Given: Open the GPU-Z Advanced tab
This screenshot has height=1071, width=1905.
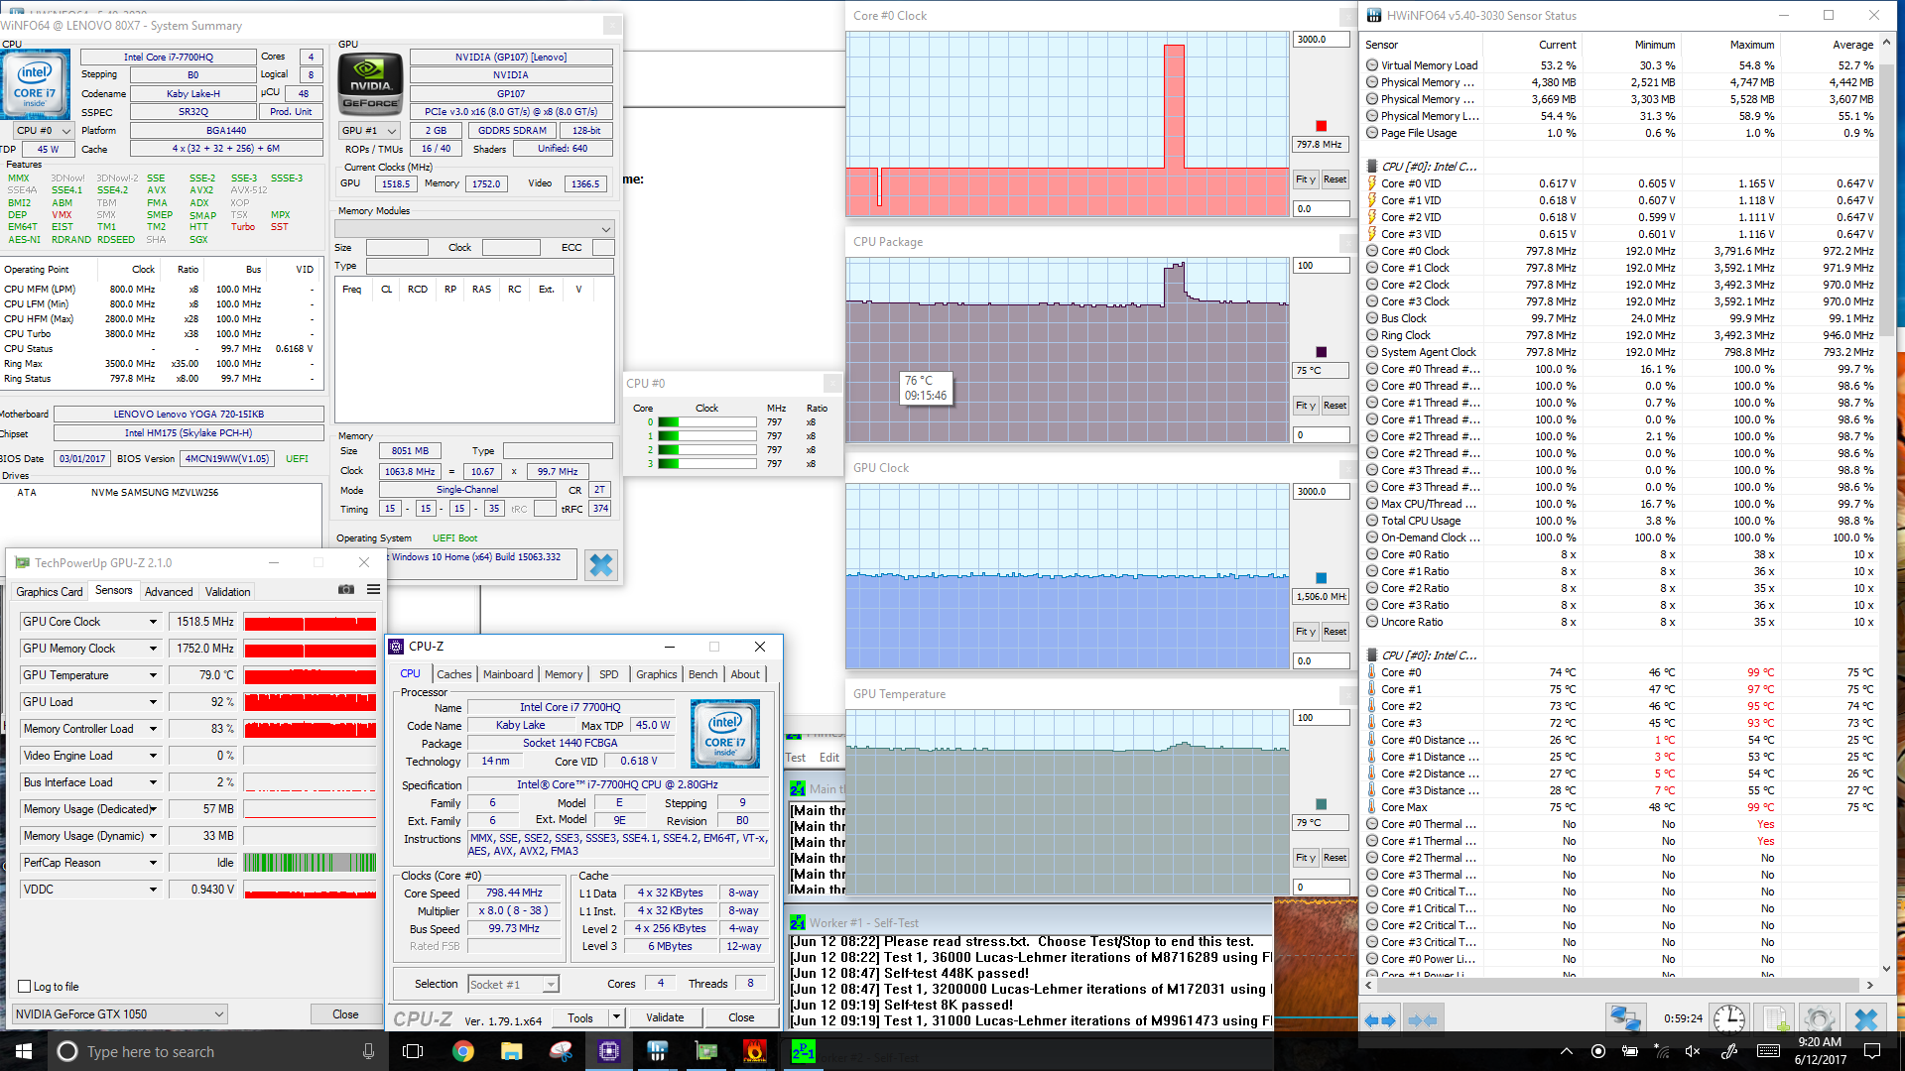Looking at the screenshot, I should click(x=169, y=592).
